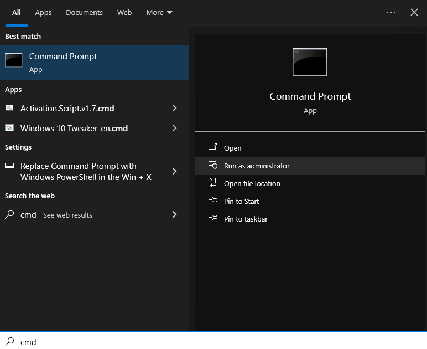Click the Pin to taskbar pin icon
The width and height of the screenshot is (427, 349).
point(213,218)
